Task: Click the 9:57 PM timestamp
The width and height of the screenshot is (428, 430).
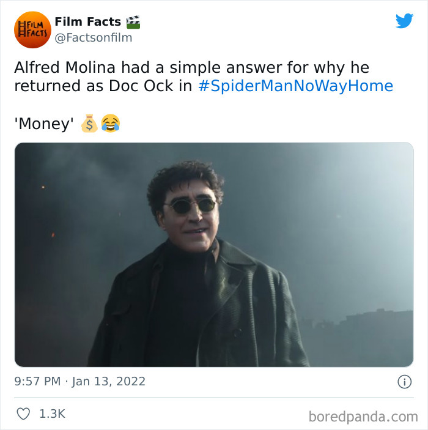Action: [x=37, y=382]
